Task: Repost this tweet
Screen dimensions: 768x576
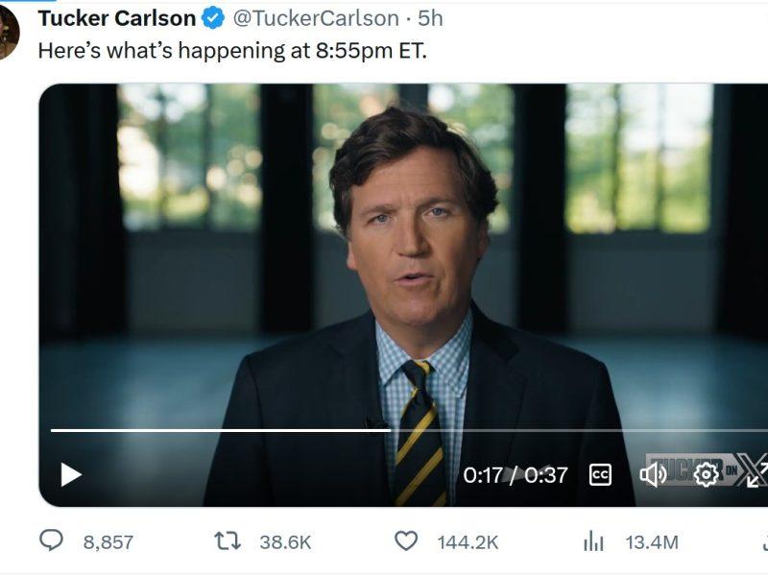Action: tap(228, 541)
